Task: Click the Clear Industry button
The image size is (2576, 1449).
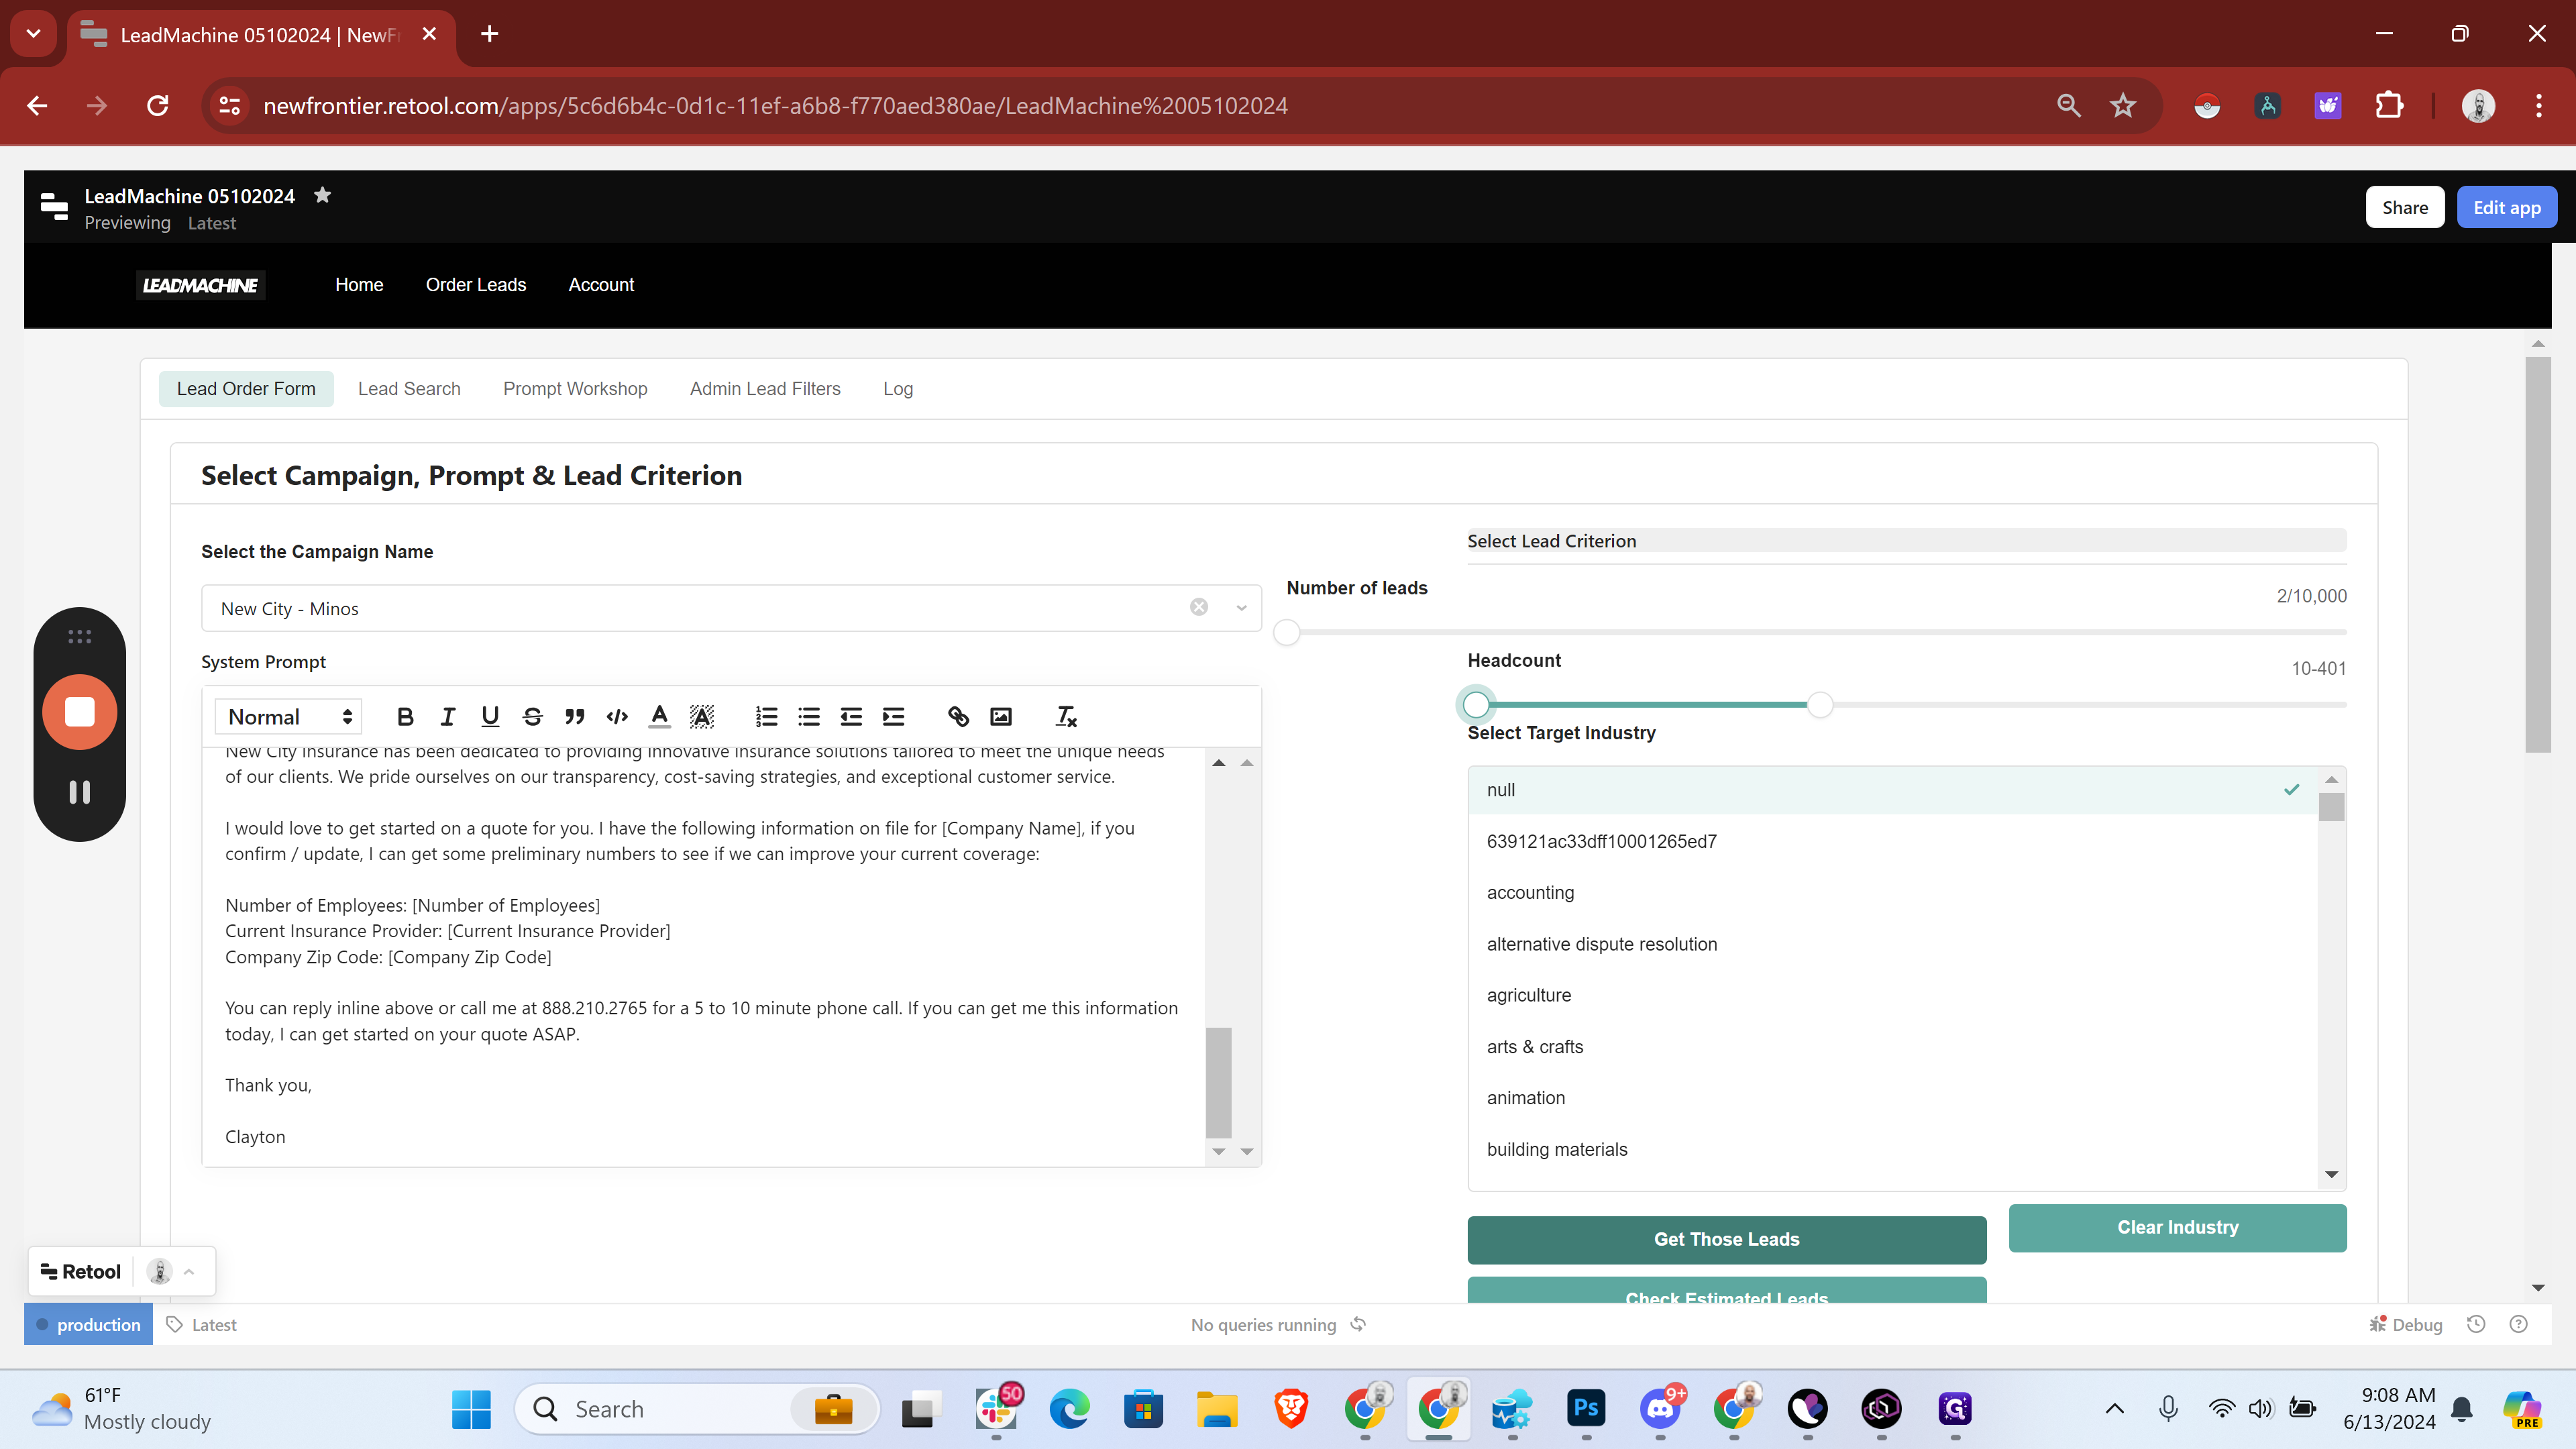Action: 2177,1227
